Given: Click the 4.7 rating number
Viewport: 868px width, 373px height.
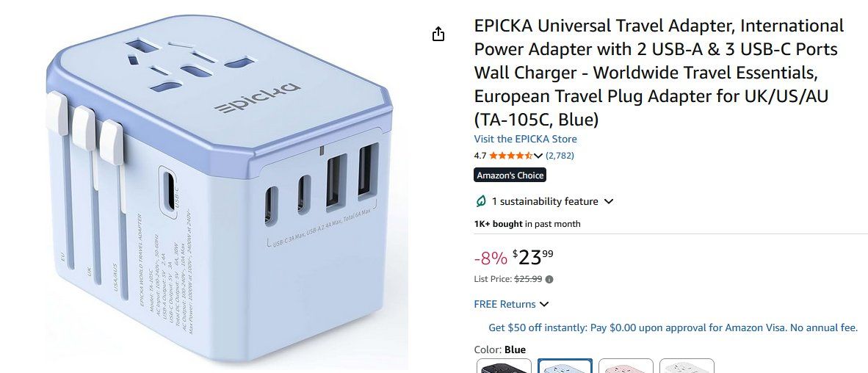Looking at the screenshot, I should coord(480,156).
